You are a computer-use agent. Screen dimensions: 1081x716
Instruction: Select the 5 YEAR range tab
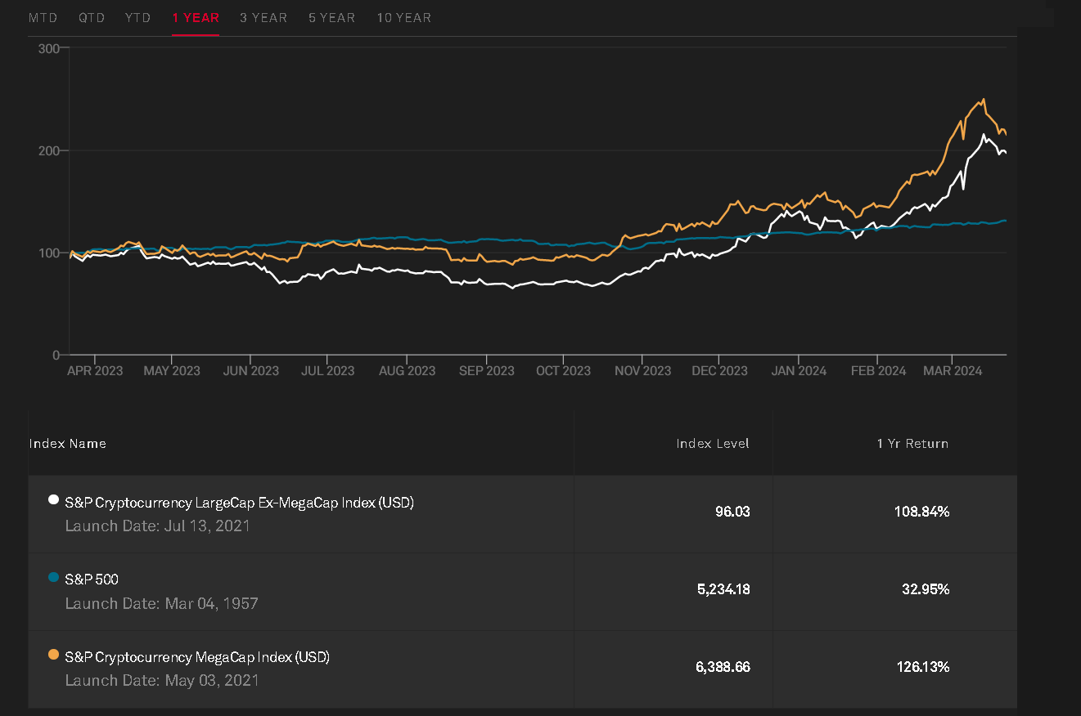(x=332, y=18)
